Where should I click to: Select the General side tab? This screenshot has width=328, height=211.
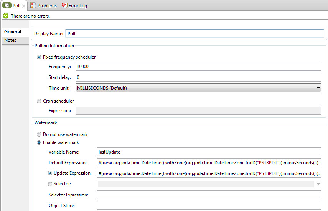[13, 32]
